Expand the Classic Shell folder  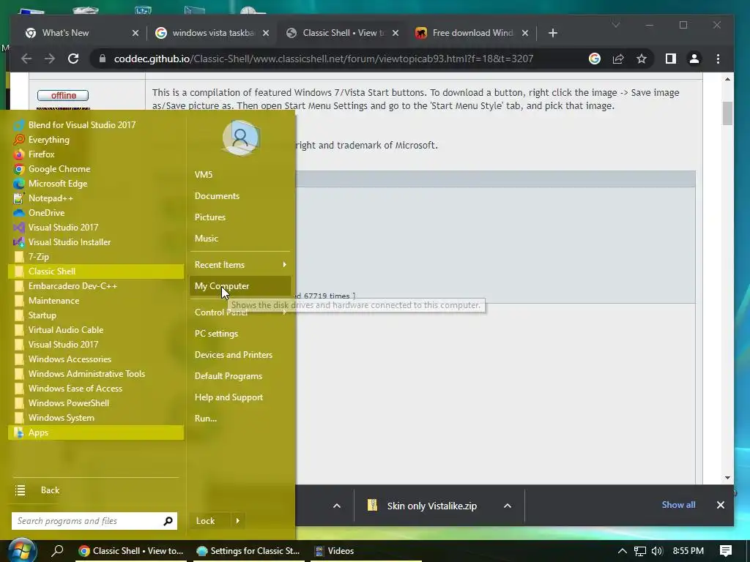point(96,271)
